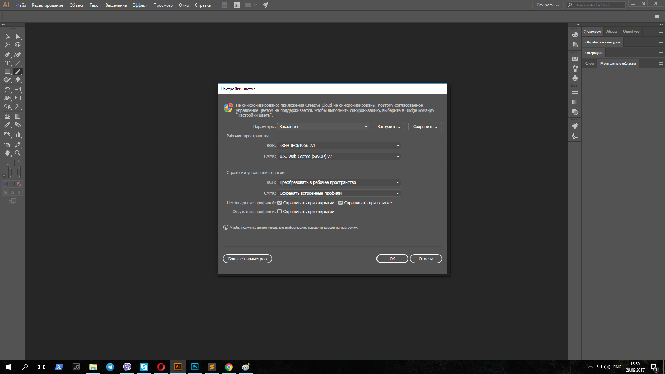Open the Параметры dropdown showing Заказные
Screen dimensions: 665x374
(x=323, y=127)
